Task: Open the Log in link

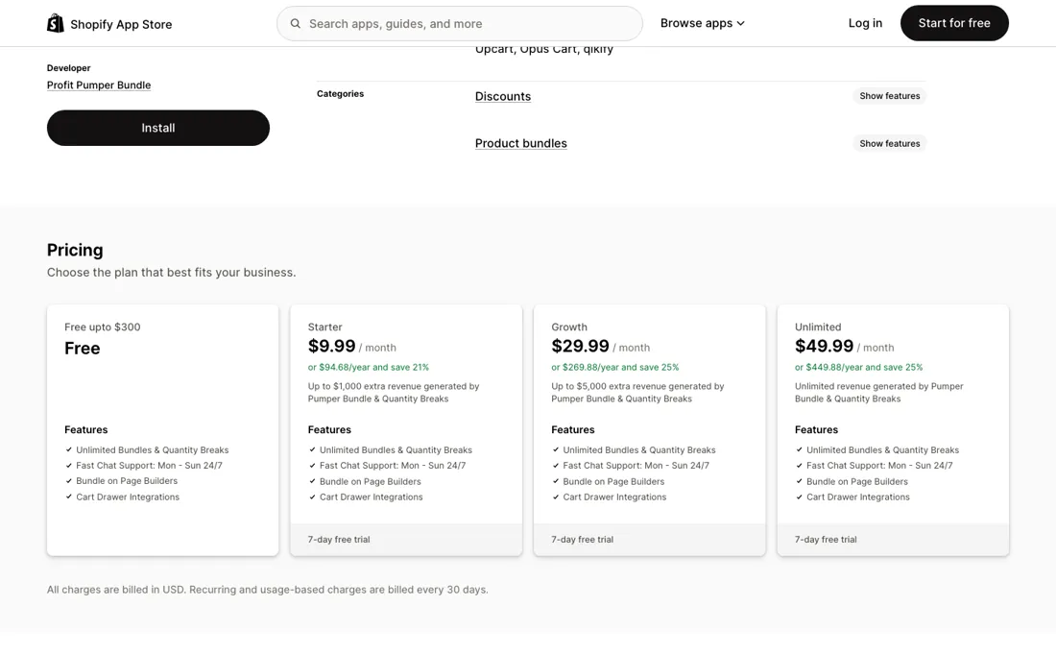Action: coord(865,23)
